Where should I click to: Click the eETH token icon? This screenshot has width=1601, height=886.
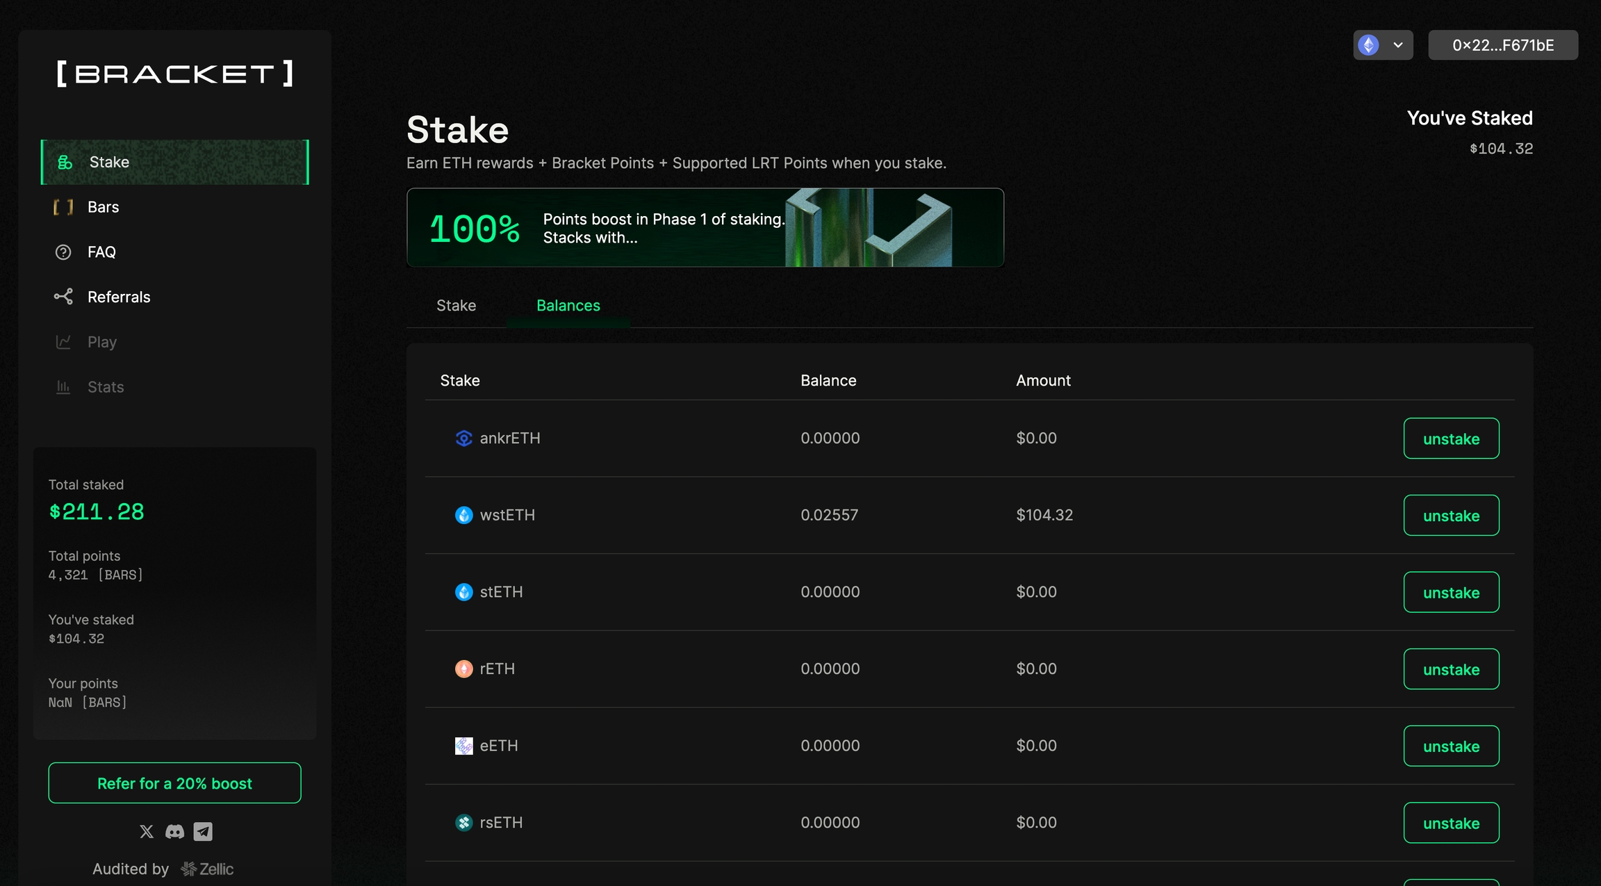coord(463,746)
